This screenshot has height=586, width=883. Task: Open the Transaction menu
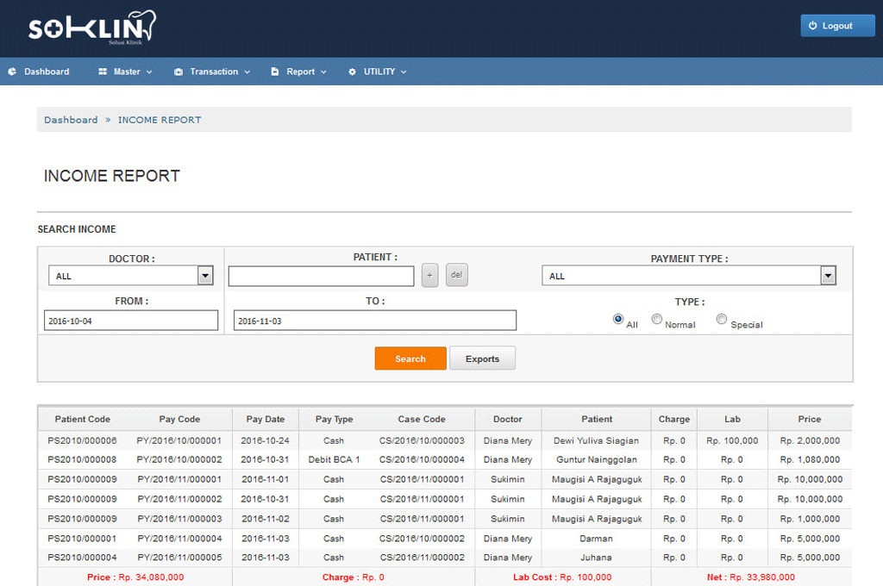point(214,72)
